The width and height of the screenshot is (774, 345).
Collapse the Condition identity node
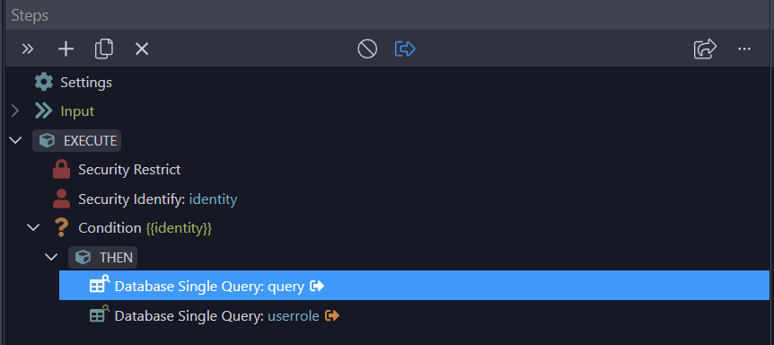[33, 227]
